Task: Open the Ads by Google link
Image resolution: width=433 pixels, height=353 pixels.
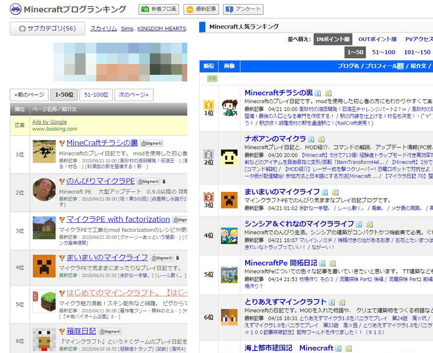Action: click(49, 122)
